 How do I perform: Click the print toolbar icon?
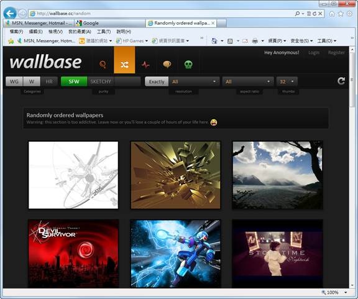pos(255,41)
